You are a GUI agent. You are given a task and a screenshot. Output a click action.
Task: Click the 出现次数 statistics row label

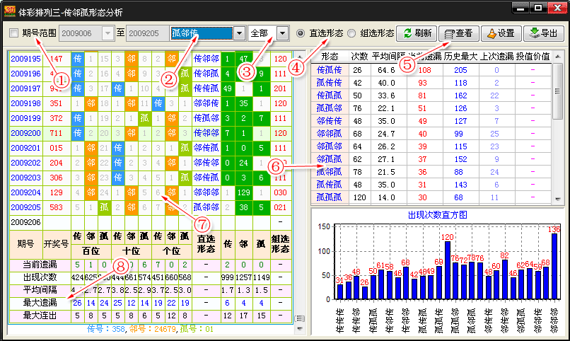point(40,277)
